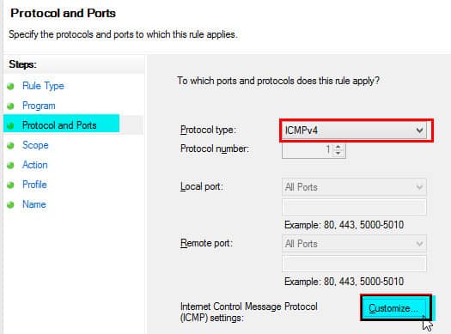Screen dimensions: 451x334
Task: Click the Local port text input field
Action: tap(354, 207)
